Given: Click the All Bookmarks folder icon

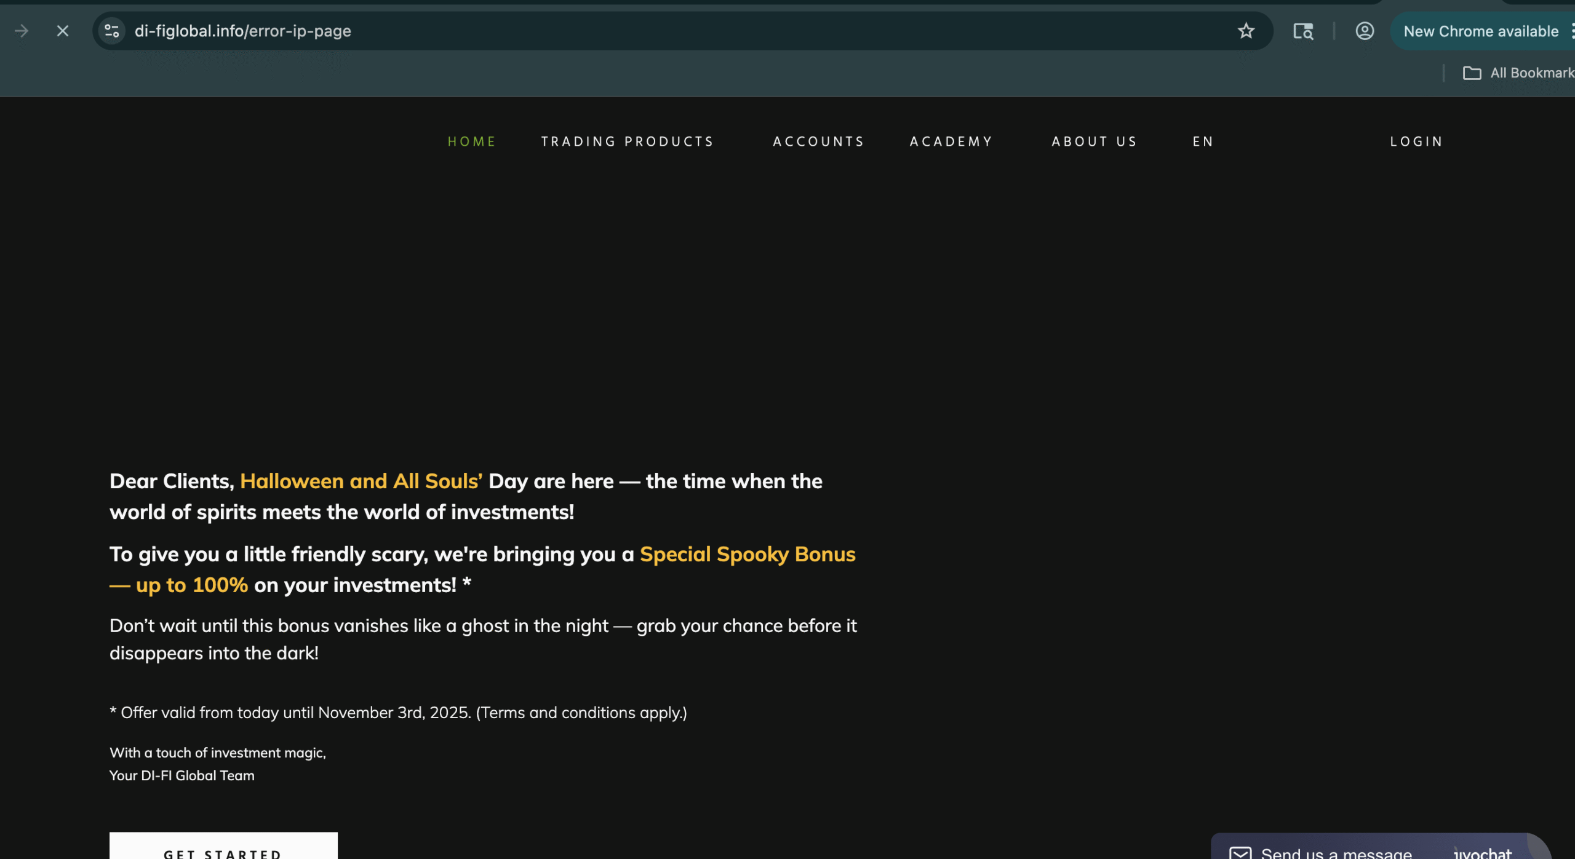Looking at the screenshot, I should coord(1472,73).
